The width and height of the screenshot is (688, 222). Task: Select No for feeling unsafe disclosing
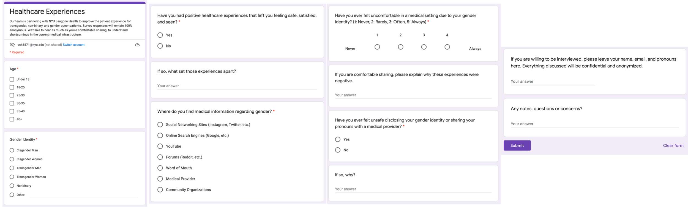[x=338, y=150]
